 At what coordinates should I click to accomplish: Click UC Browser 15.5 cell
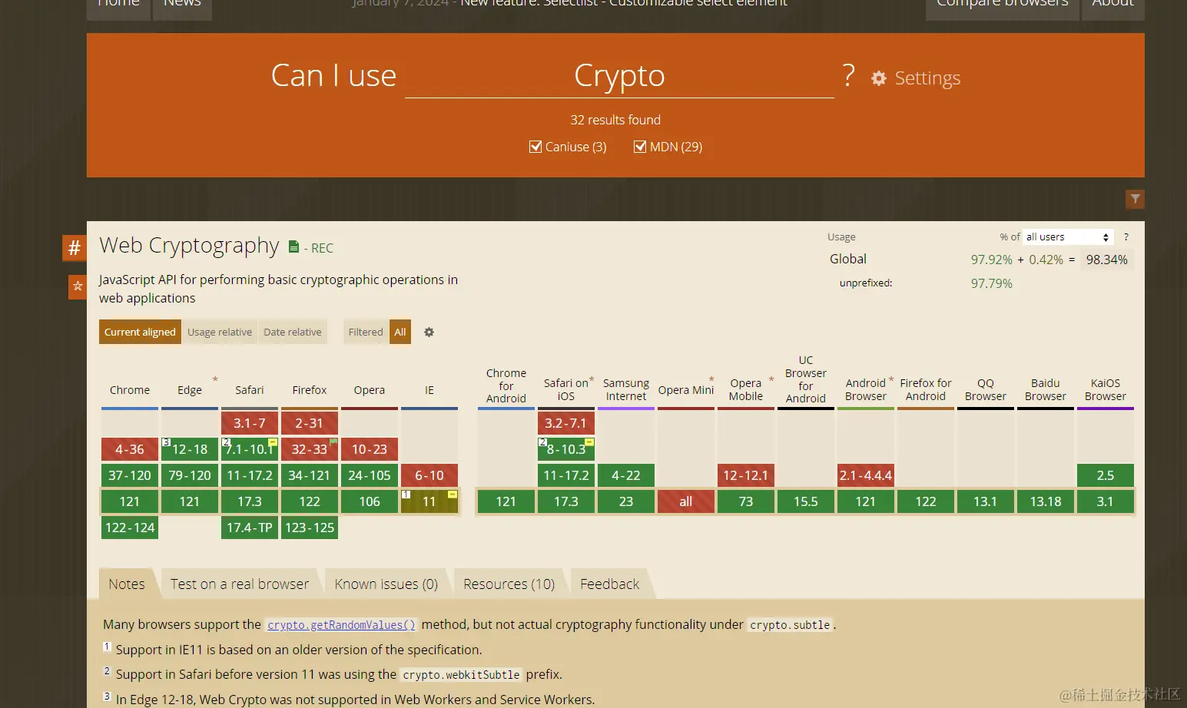806,501
